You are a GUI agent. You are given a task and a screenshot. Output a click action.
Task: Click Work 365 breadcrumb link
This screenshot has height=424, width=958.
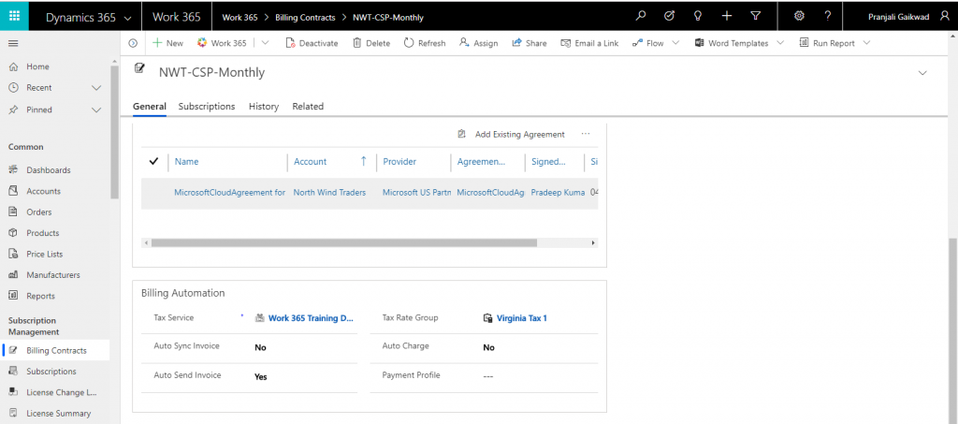(239, 18)
